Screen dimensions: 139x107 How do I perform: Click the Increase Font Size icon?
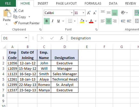[89, 13]
